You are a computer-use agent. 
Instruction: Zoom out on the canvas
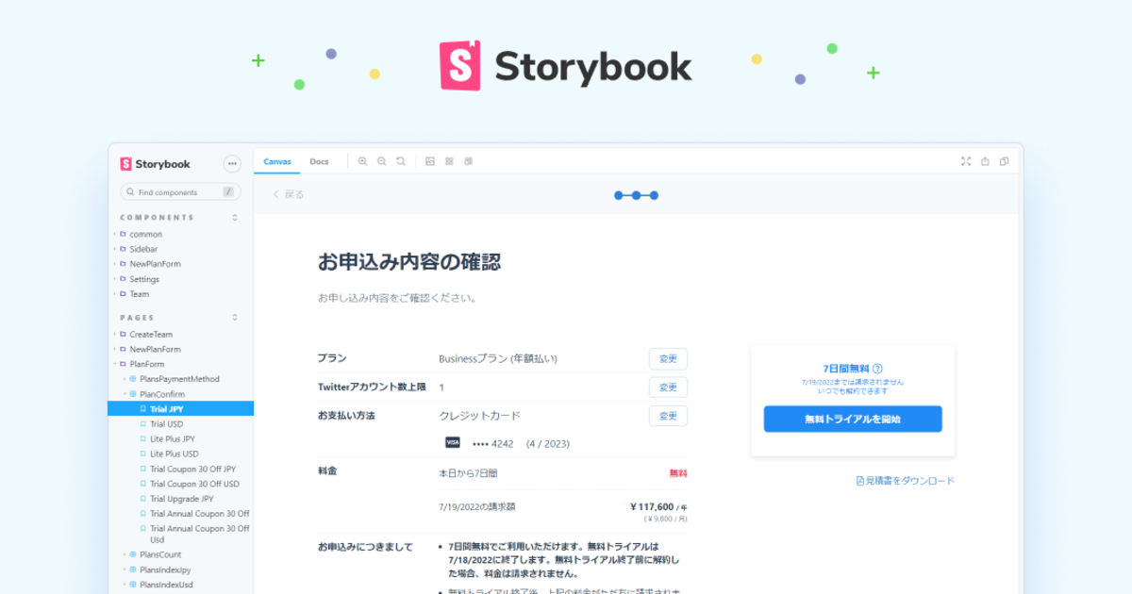382,161
